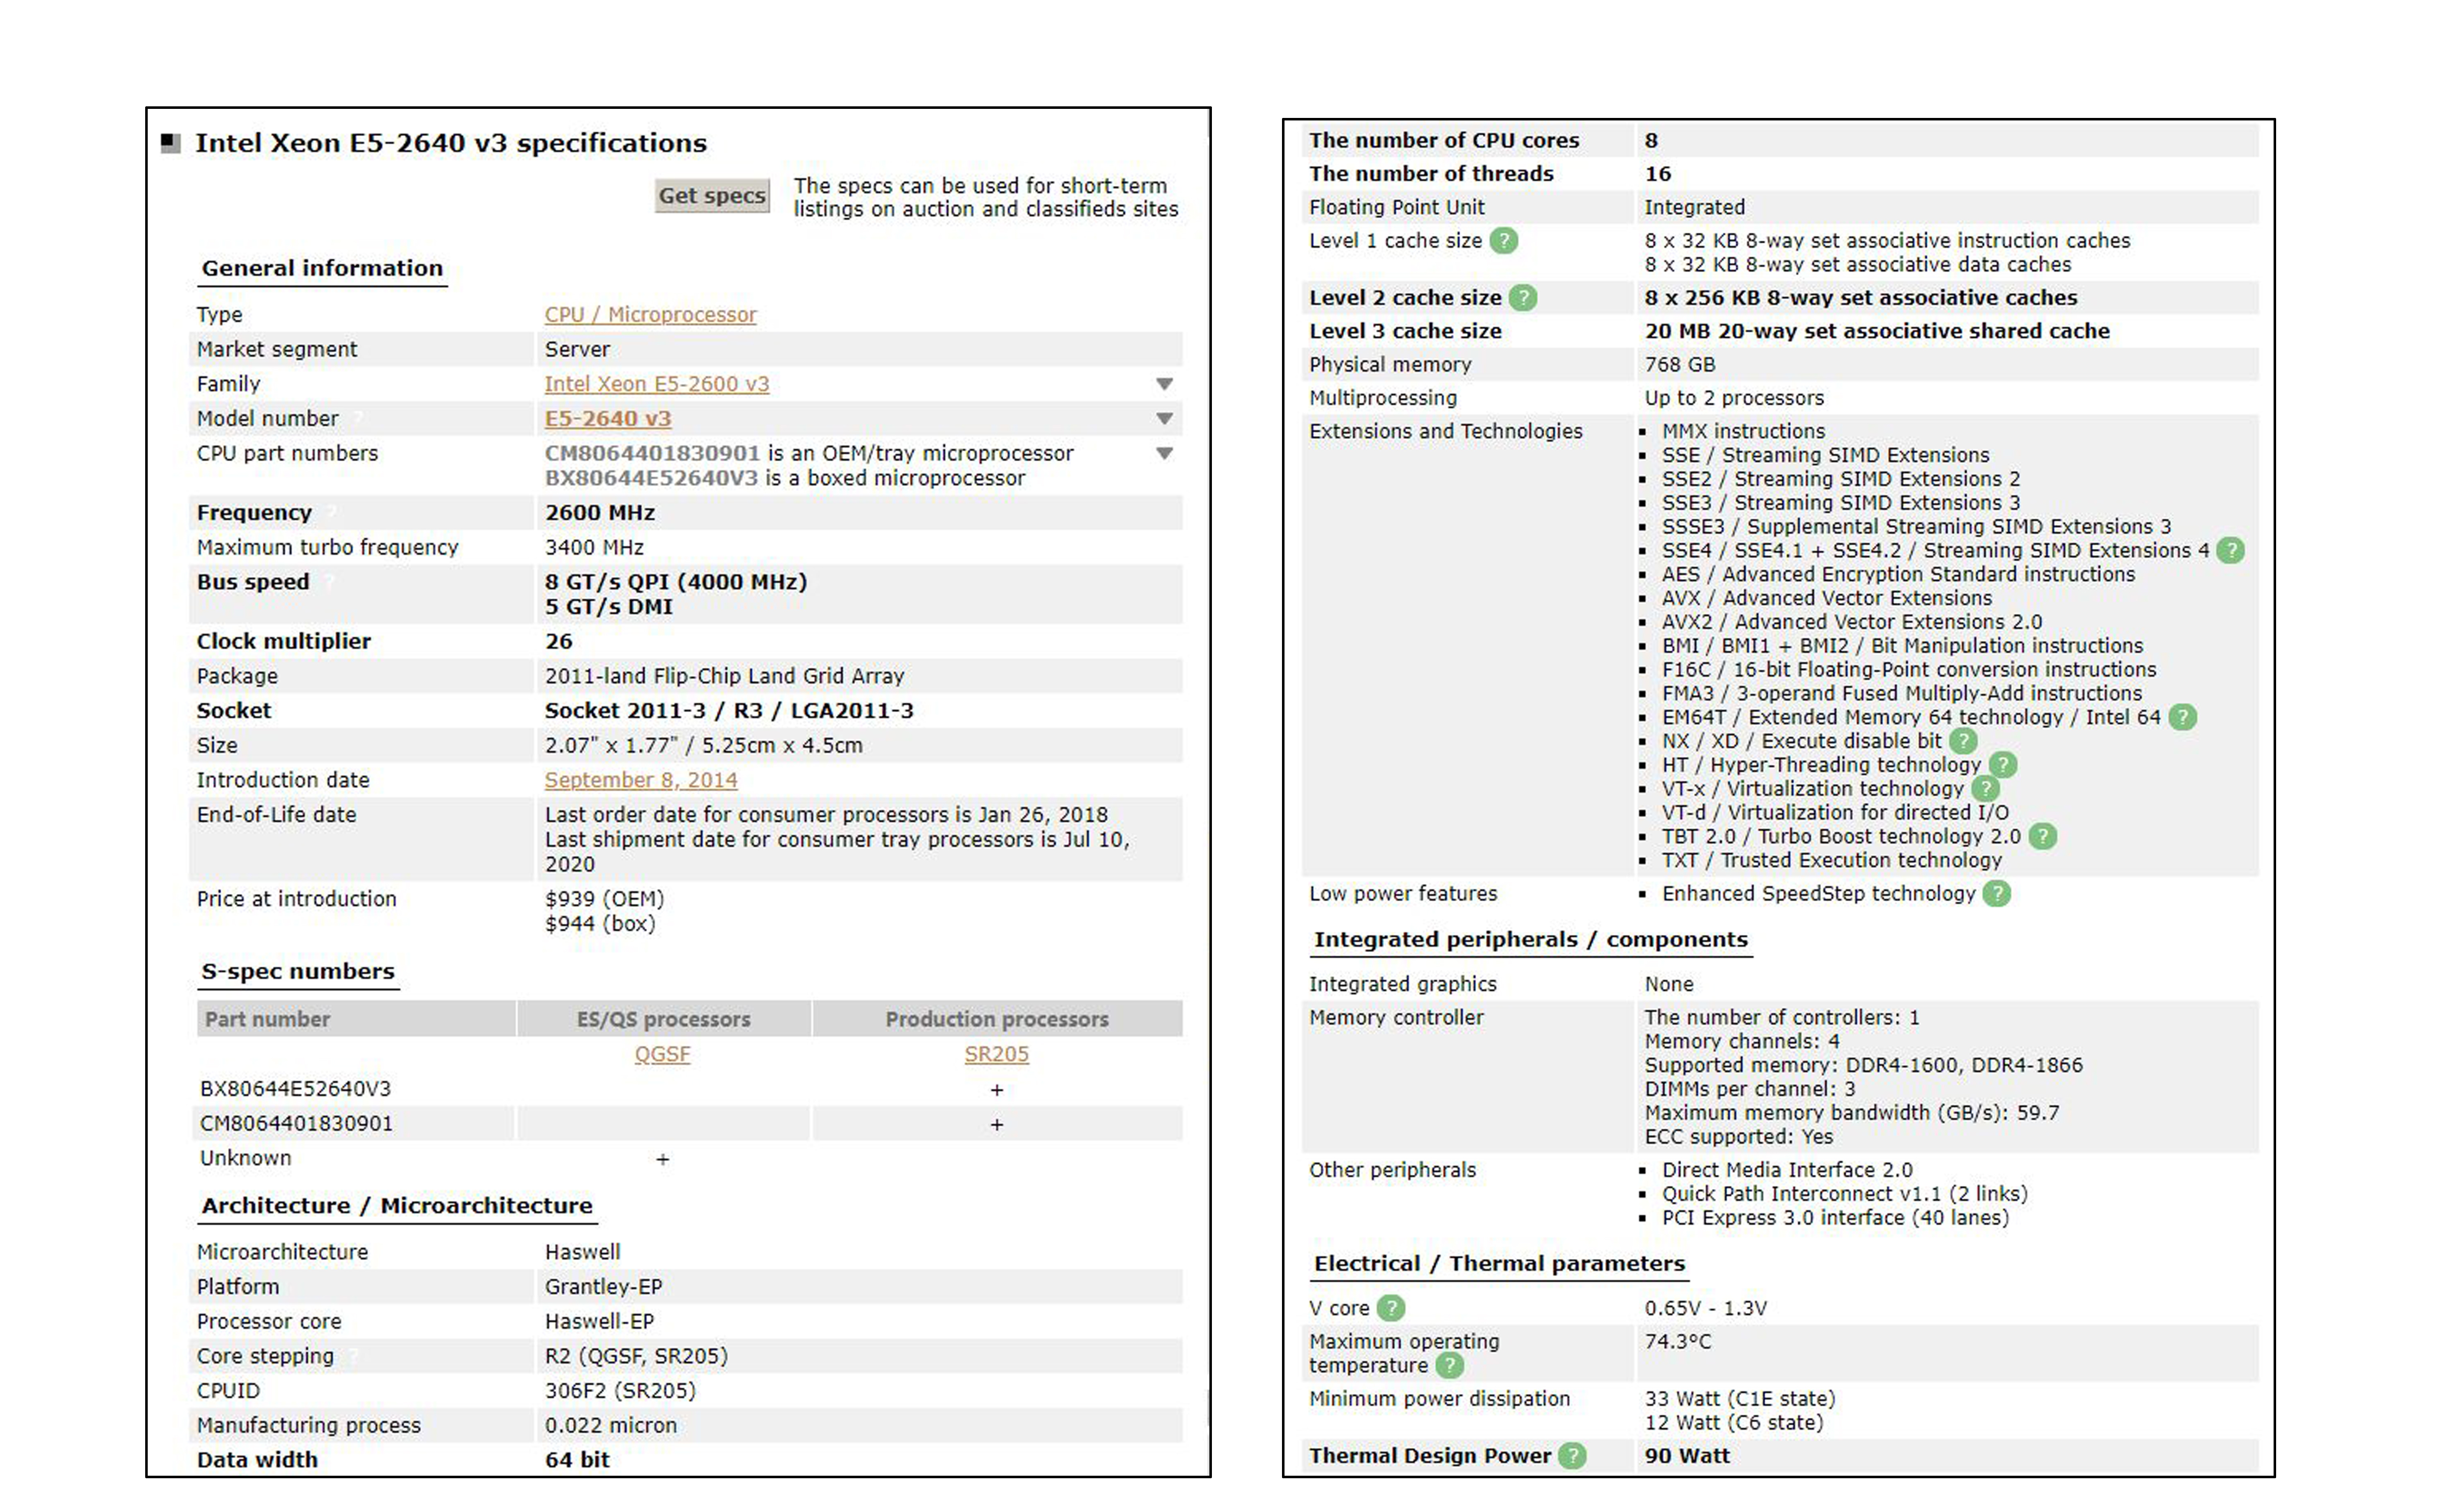The image size is (2445, 1512).
Task: Click help icon beside Enhanced SpeedStep technology
Action: (1996, 894)
